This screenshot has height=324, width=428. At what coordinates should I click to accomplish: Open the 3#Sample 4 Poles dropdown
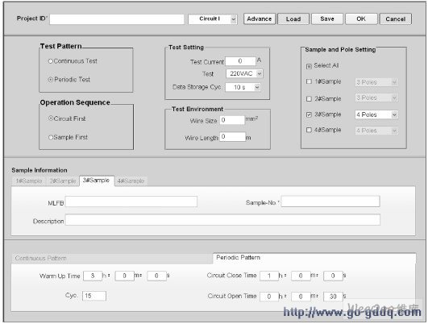click(376, 114)
